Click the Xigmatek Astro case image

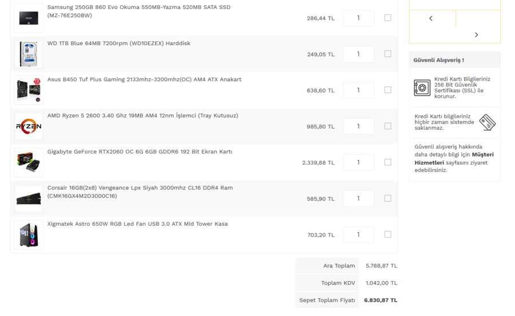pyautogui.click(x=29, y=234)
